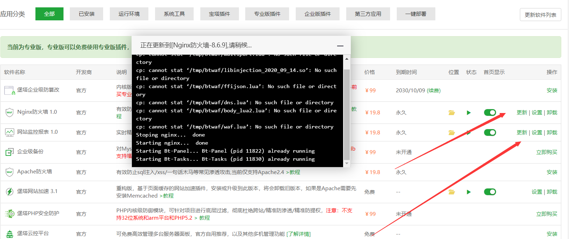Image resolution: width=569 pixels, height=239 pixels.
Task: Click the console scrollbar down arrow
Action: (347, 163)
